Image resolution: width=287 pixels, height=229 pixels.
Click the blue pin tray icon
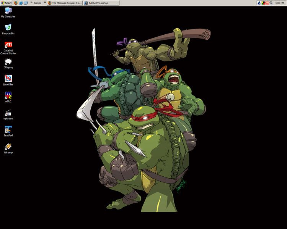(x=259, y=3)
